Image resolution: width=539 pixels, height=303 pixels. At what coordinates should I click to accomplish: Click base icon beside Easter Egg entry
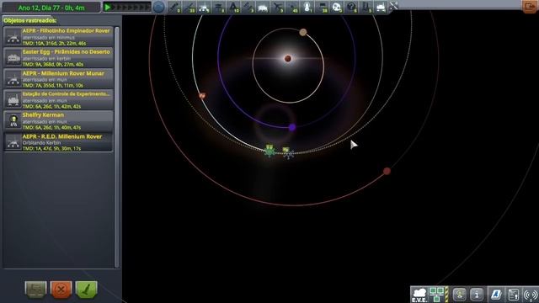13,58
